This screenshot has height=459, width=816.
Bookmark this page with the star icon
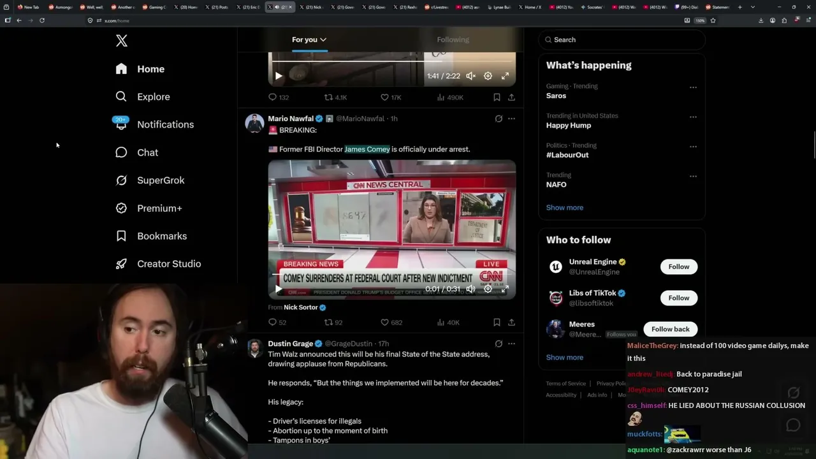713,20
